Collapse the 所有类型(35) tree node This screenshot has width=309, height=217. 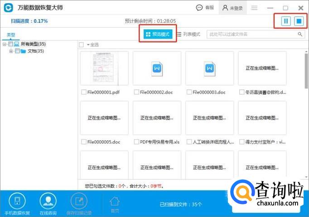click(x=5, y=44)
